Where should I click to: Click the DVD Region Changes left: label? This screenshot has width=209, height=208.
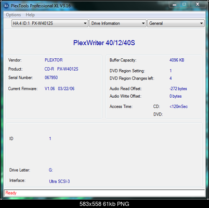click(x=132, y=78)
